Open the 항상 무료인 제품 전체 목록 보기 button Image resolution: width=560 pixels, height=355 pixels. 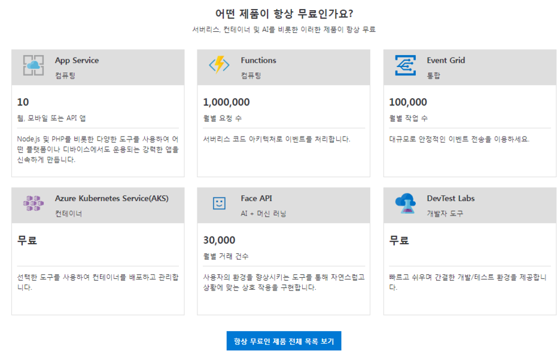[x=284, y=341]
